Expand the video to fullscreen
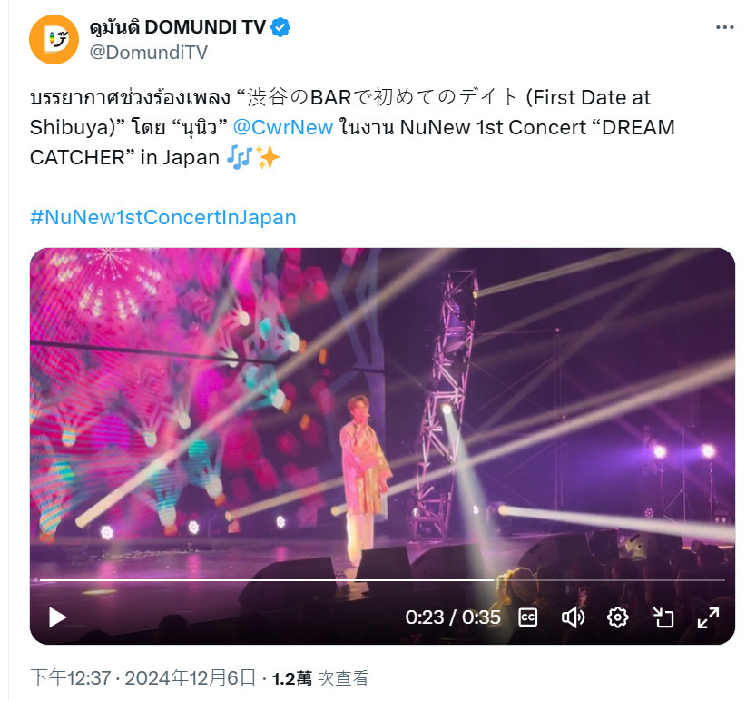Screen dimensions: 756x701 [708, 617]
